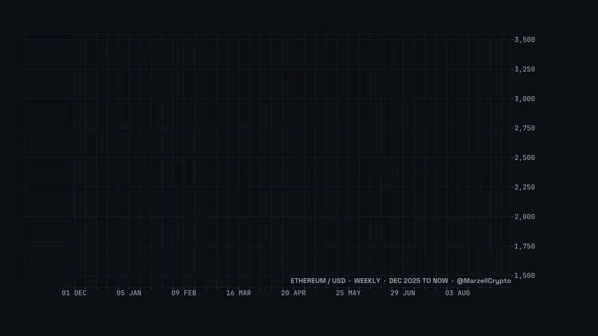Image resolution: width=598 pixels, height=336 pixels.
Task: Click the ETHEREUM / USD pair caption
Action: click(x=318, y=281)
